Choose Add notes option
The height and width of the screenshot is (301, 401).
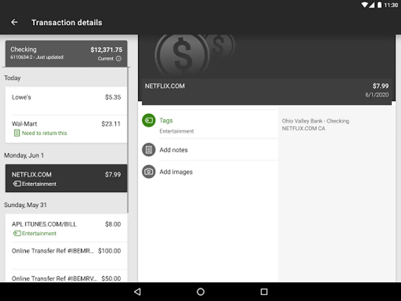click(210, 149)
